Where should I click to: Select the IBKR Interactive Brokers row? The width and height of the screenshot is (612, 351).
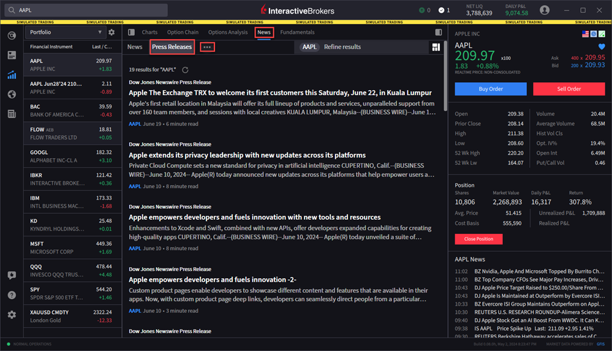click(x=73, y=179)
